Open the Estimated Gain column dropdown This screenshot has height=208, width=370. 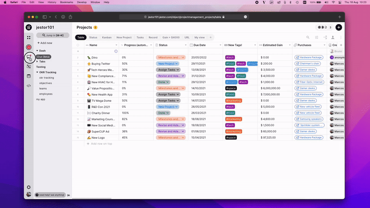pos(290,45)
